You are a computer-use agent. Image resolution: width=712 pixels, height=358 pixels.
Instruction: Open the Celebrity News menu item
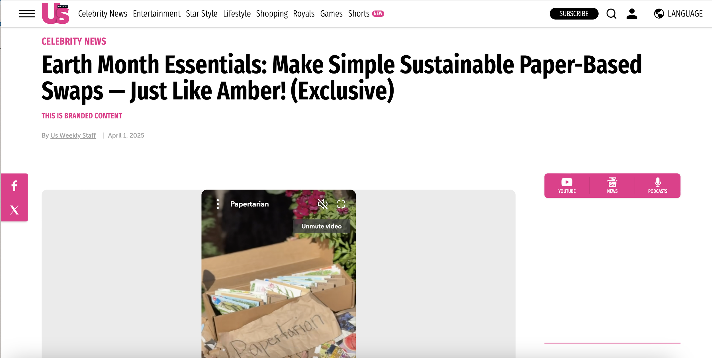click(x=103, y=14)
